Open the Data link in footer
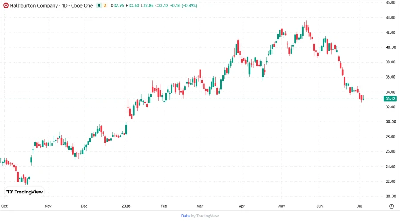The image size is (400, 221). 185,216
